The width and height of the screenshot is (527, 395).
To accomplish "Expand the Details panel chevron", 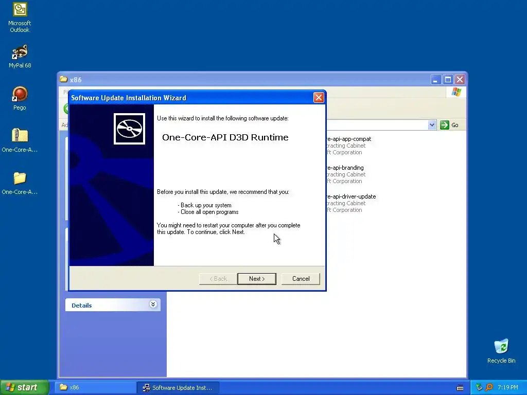I will pyautogui.click(x=153, y=304).
